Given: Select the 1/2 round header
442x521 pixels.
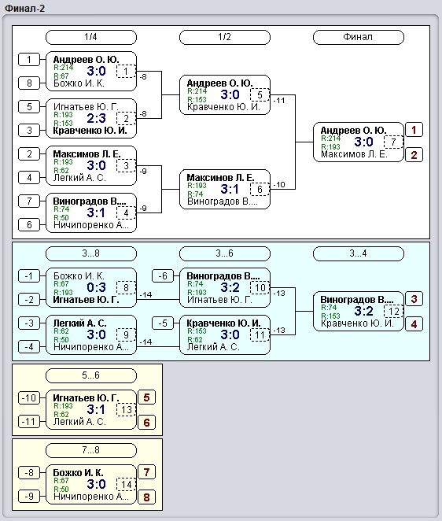Looking at the screenshot, I should coord(224,37).
